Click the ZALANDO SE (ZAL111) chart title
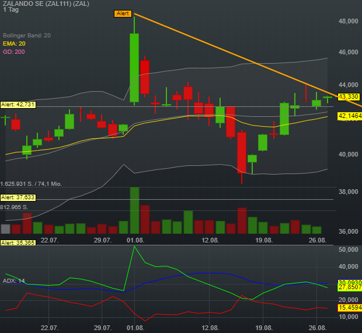Screen dimensions: 362x333 [x=46, y=4]
